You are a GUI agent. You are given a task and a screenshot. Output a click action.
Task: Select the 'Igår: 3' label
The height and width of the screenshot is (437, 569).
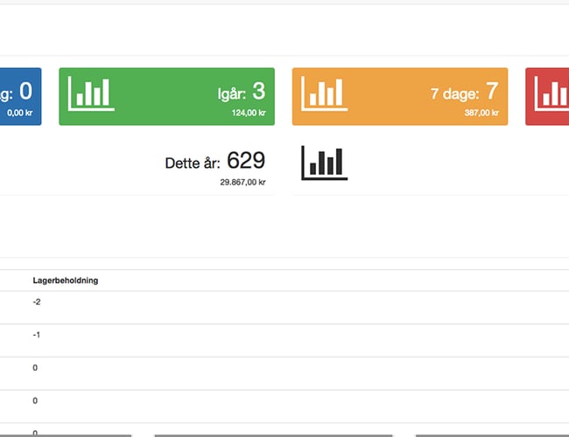coord(241,92)
